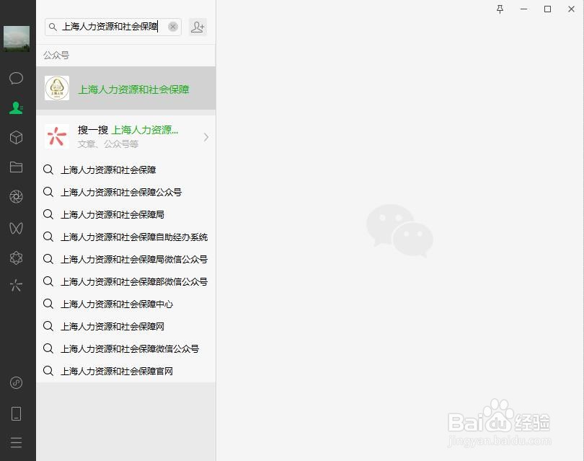Open the Top Stories hexagon icon
584x461 pixels.
click(16, 258)
